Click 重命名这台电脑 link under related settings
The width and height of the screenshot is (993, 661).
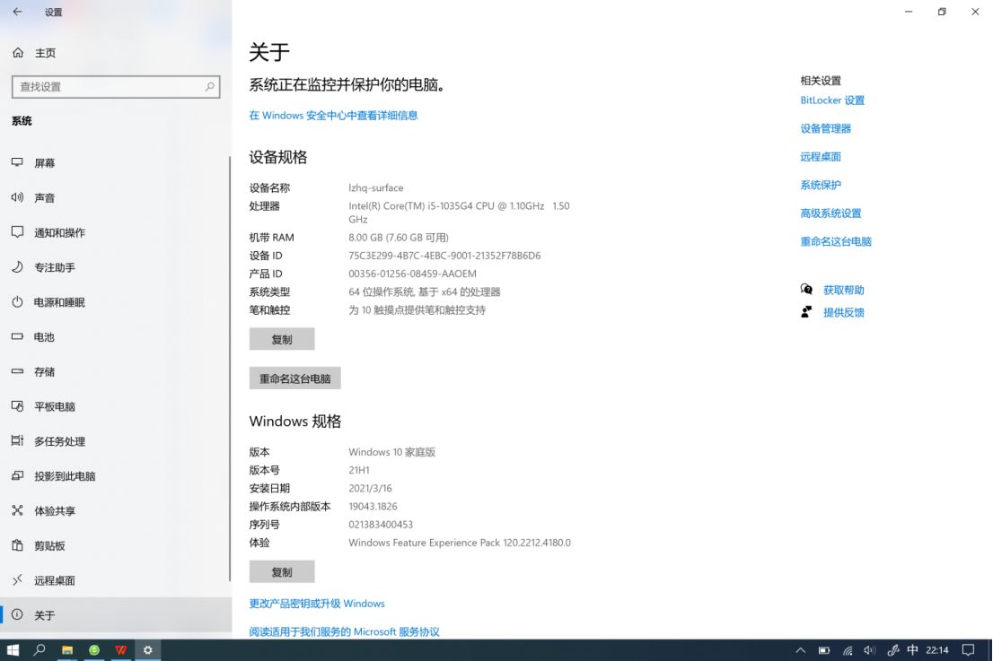[x=836, y=241]
